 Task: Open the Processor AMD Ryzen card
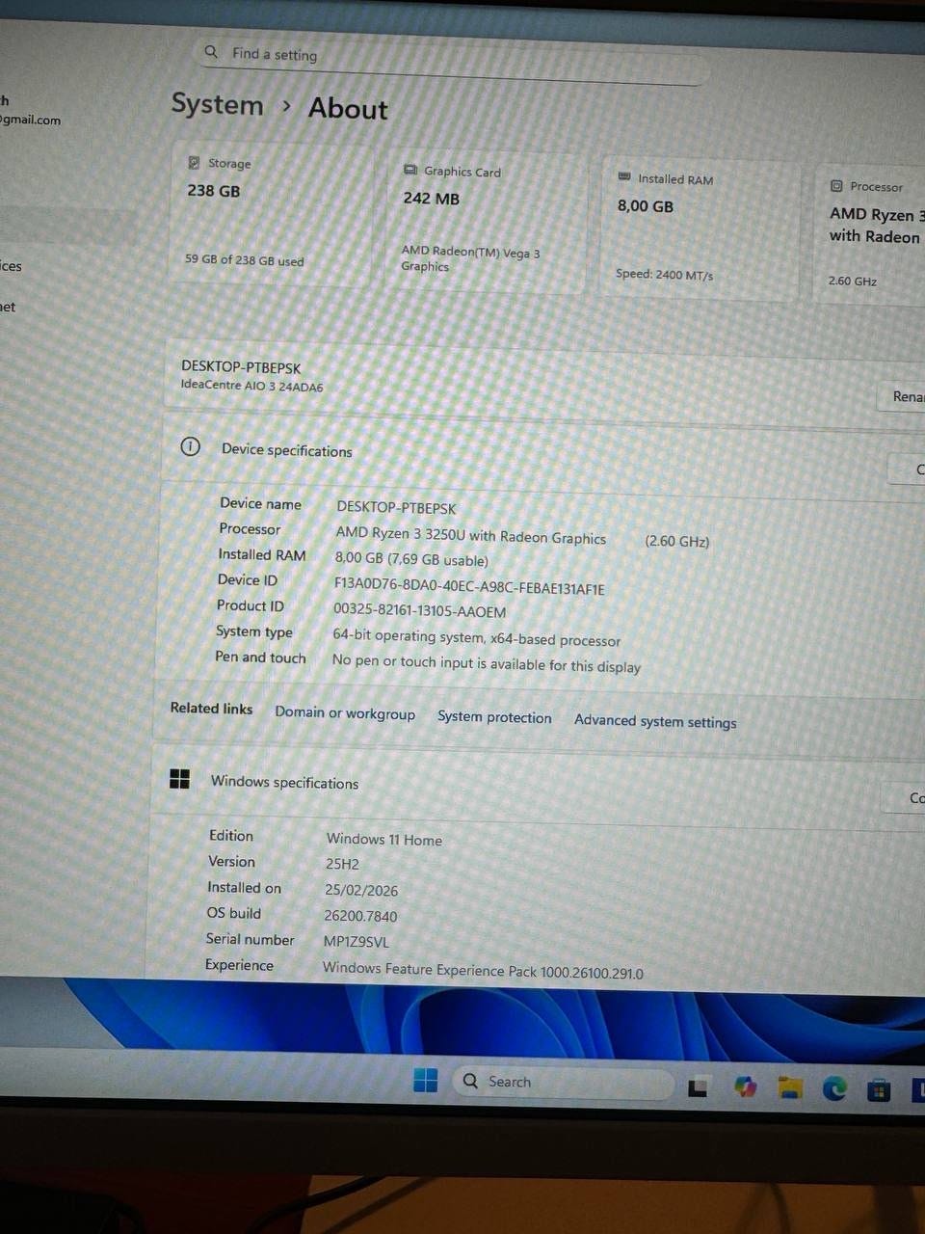point(871,236)
